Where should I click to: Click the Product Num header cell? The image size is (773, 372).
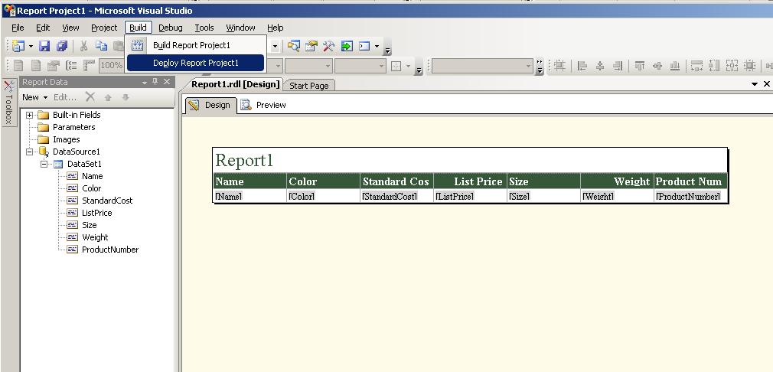(x=690, y=181)
